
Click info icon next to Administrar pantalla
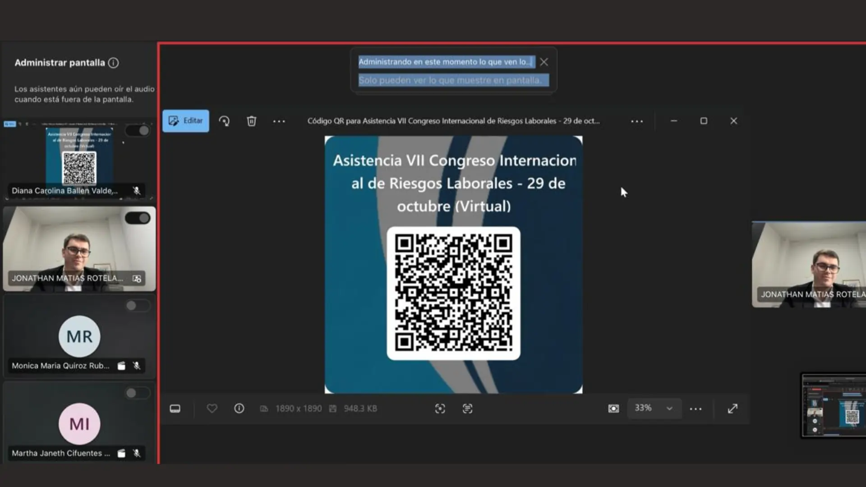114,63
